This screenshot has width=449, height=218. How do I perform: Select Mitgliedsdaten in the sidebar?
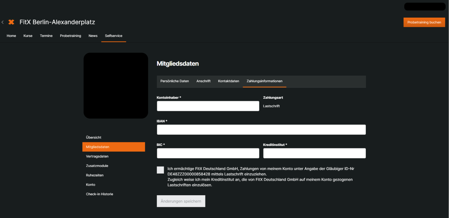tap(113, 147)
